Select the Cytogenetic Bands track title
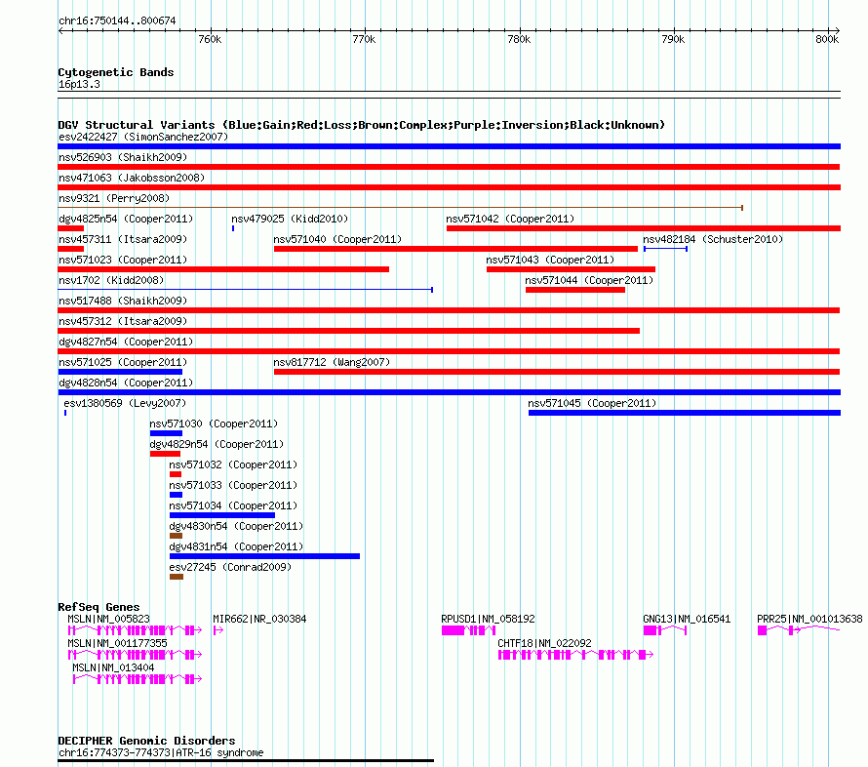This screenshot has height=767, width=868. 116,72
